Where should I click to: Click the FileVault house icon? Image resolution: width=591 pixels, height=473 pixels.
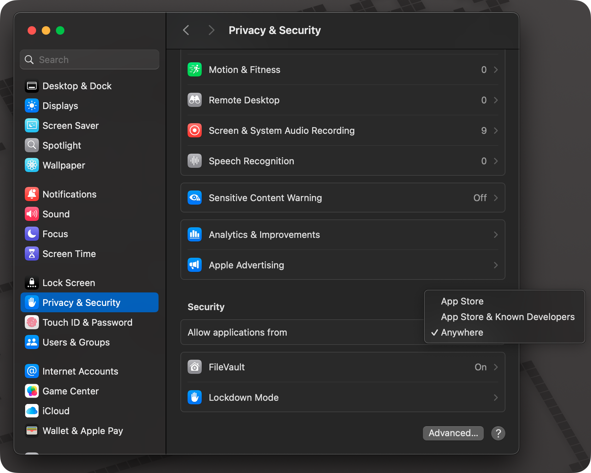point(195,367)
